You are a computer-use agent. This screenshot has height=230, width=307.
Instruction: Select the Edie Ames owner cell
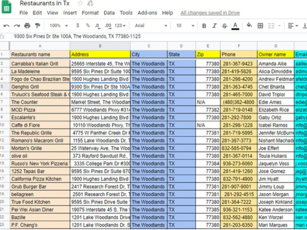[276, 102]
